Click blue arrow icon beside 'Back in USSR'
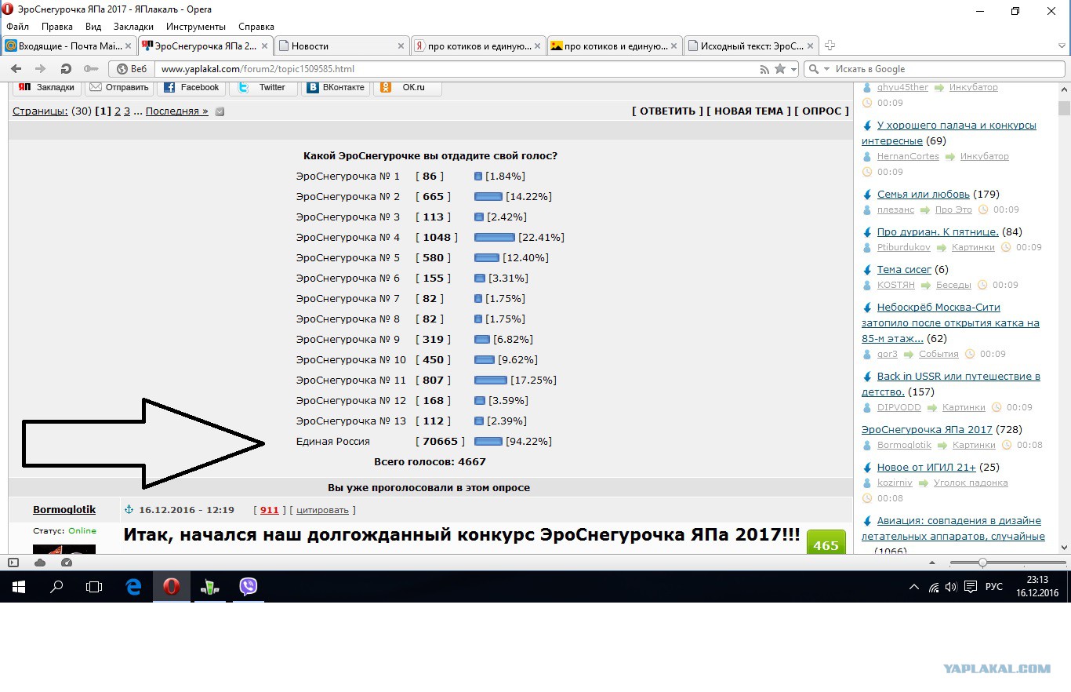This screenshot has width=1071, height=692. point(867,377)
